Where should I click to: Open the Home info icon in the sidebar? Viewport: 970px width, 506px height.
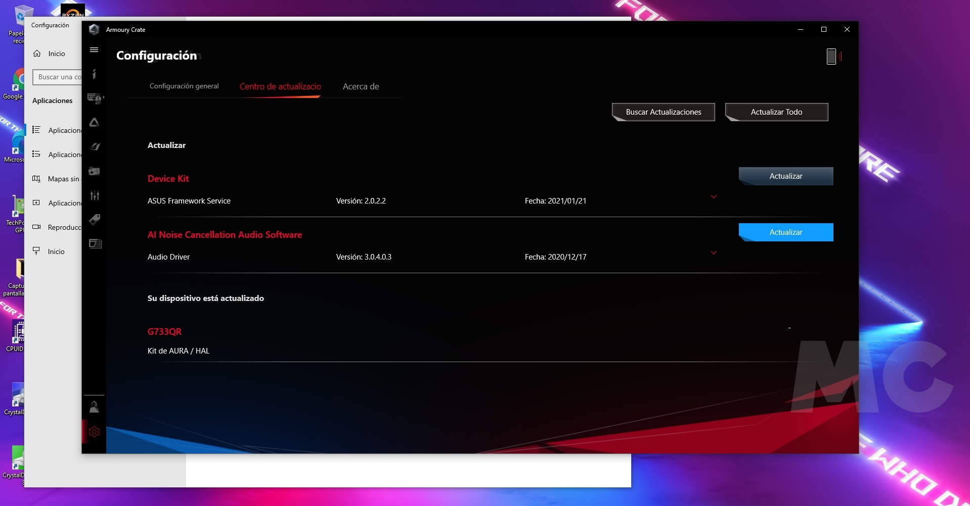[94, 74]
